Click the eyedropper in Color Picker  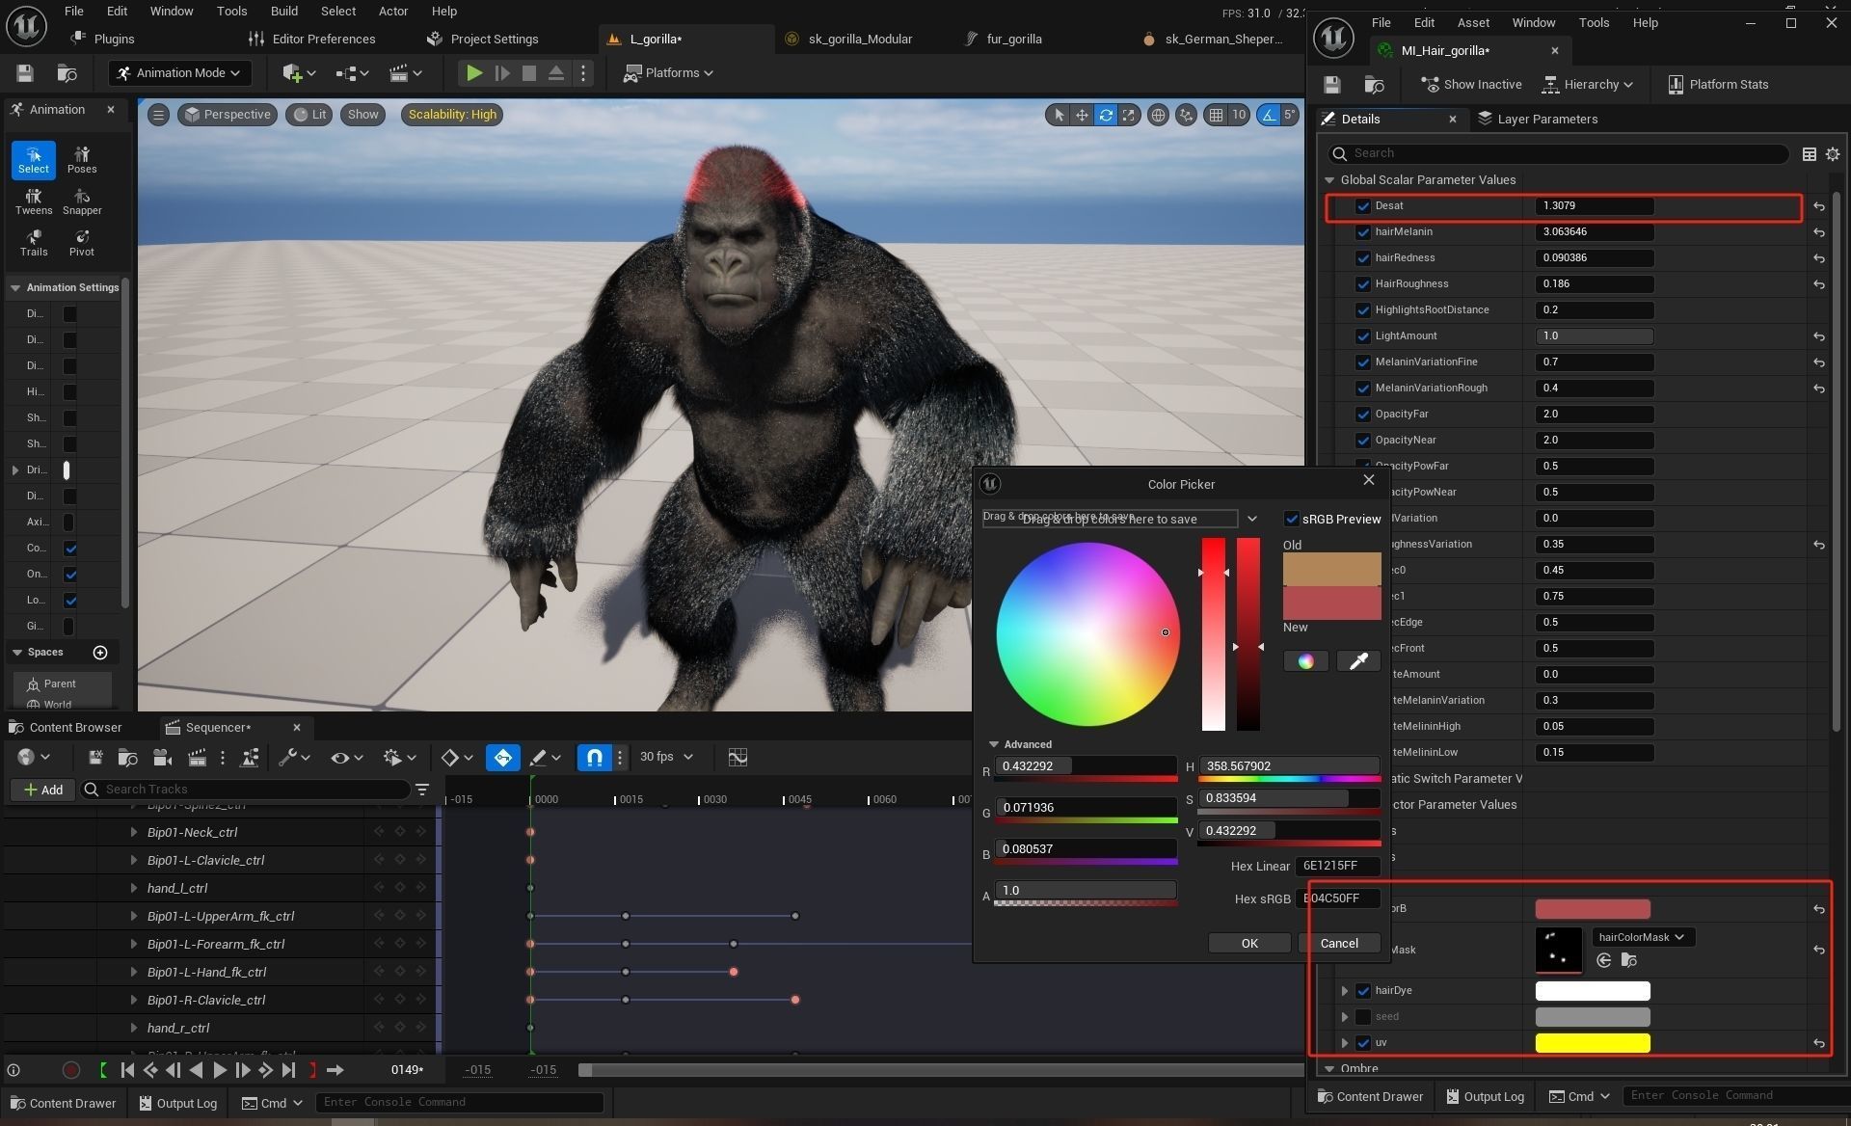[x=1357, y=661]
